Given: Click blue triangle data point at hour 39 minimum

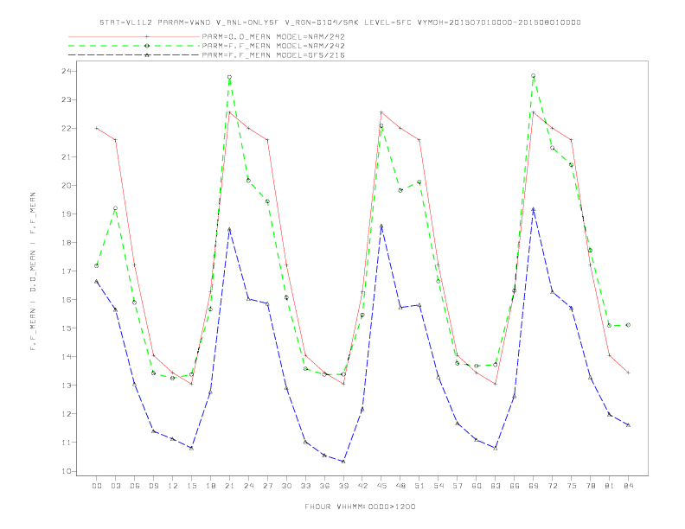Looking at the screenshot, I should point(343,461).
